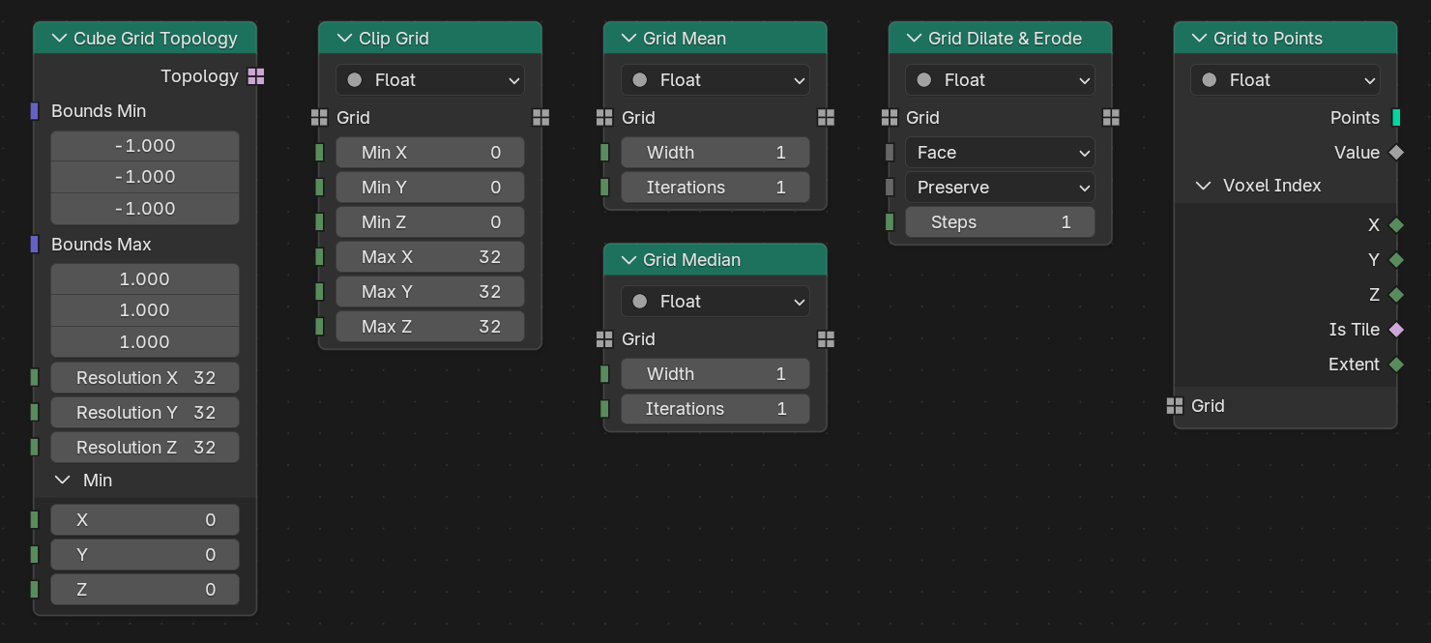This screenshot has width=1431, height=643.
Task: Open the Preserve tiles dropdown
Action: tap(1000, 188)
